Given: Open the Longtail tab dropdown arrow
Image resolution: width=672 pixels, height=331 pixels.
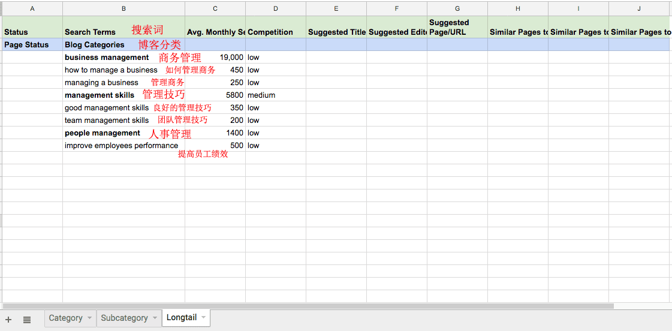Looking at the screenshot, I should tap(203, 317).
